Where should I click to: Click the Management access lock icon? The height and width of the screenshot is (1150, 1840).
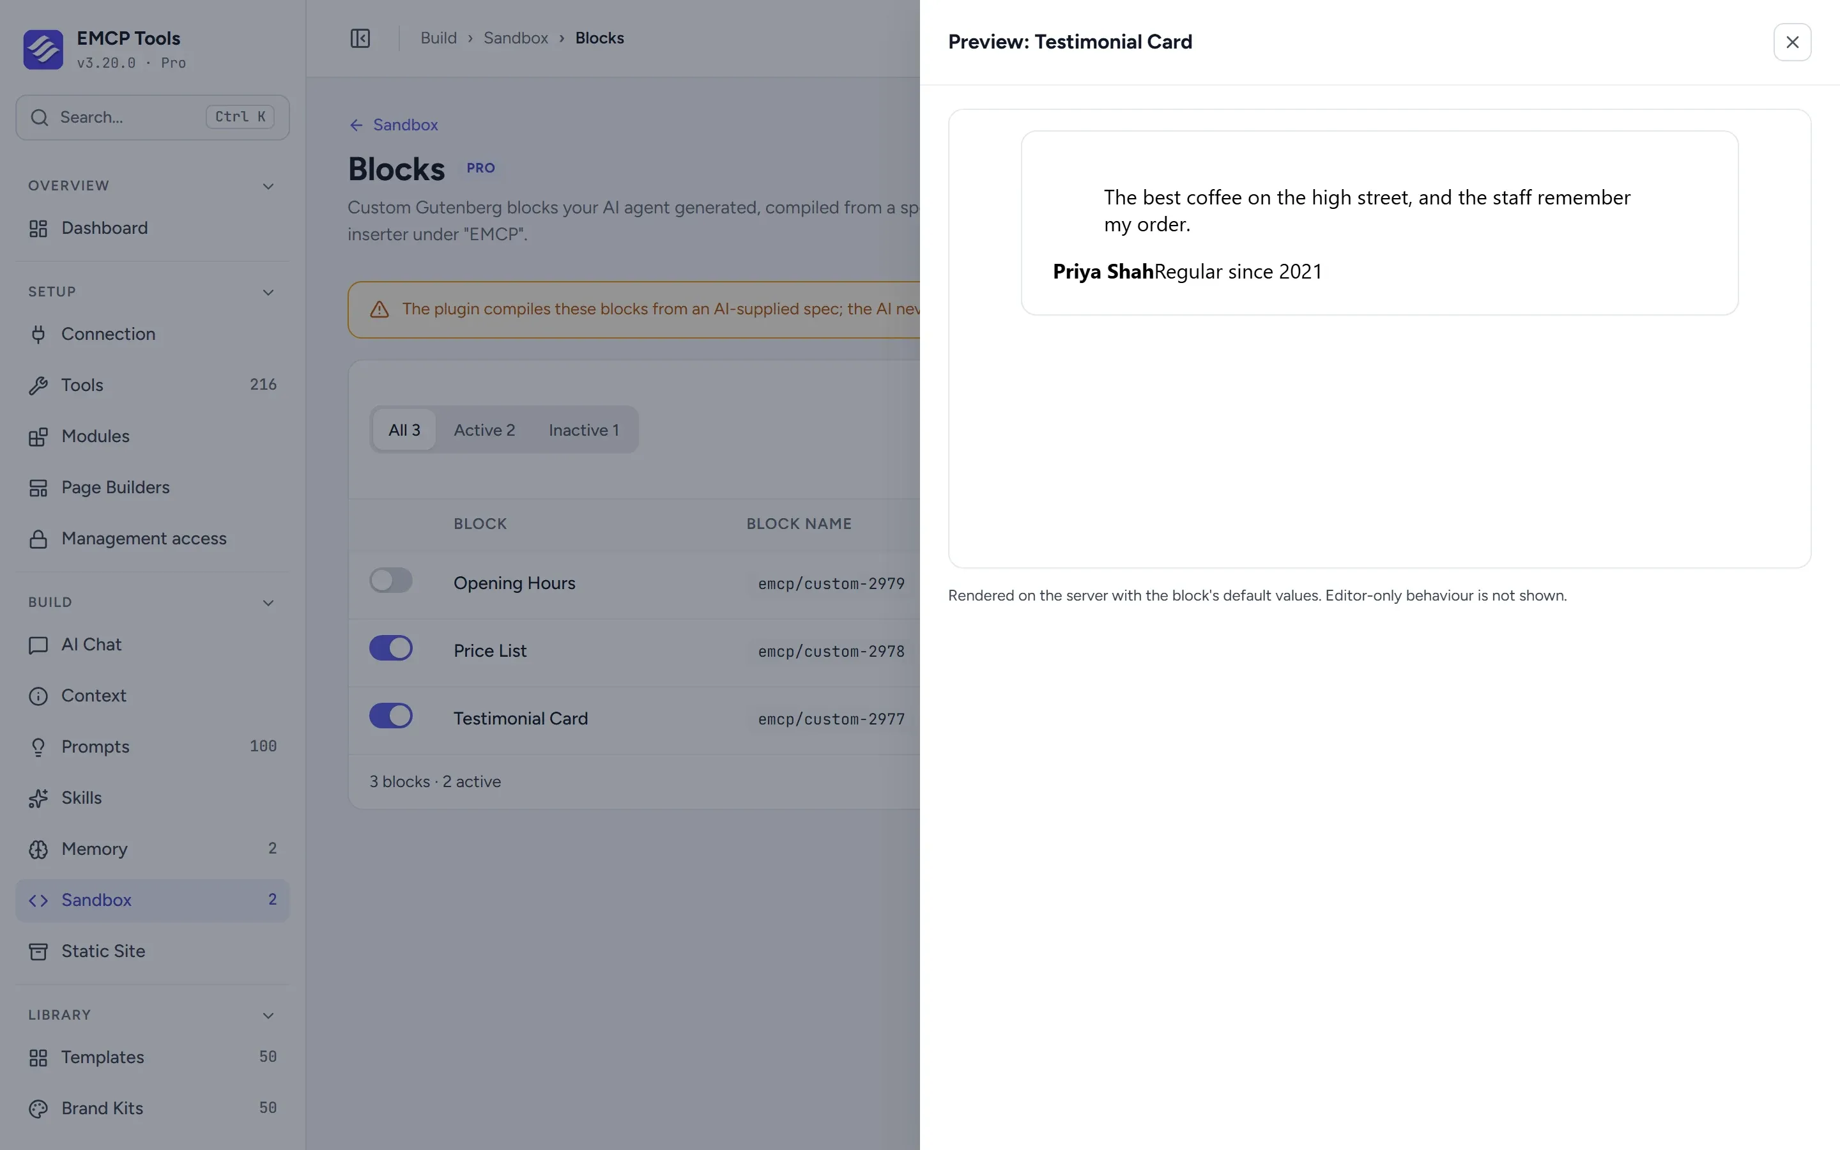pyautogui.click(x=38, y=539)
